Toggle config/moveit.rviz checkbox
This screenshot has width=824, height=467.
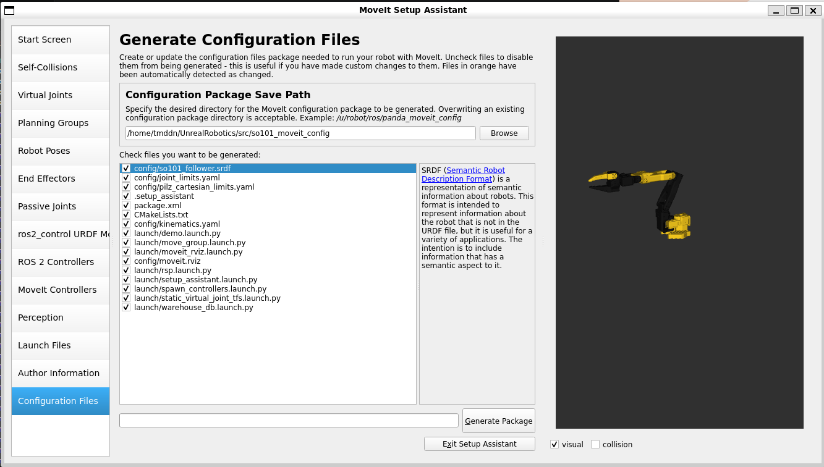coord(126,261)
